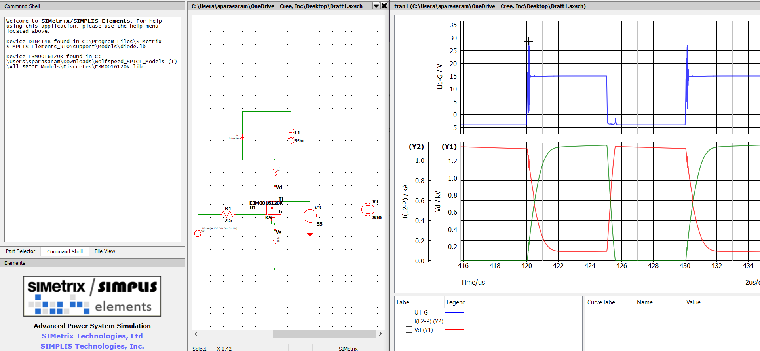Image resolution: width=760 pixels, height=351 pixels.
Task: Click the I(L2-P) / kA axis title
Action: click(405, 201)
